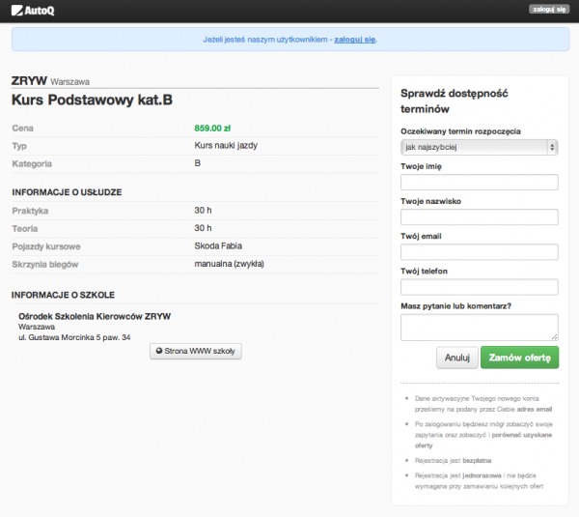Open 'Strona WWW szkoły' button
This screenshot has width=579, height=517.
196,351
